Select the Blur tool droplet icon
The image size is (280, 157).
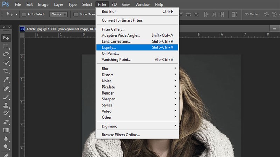pos(6,139)
